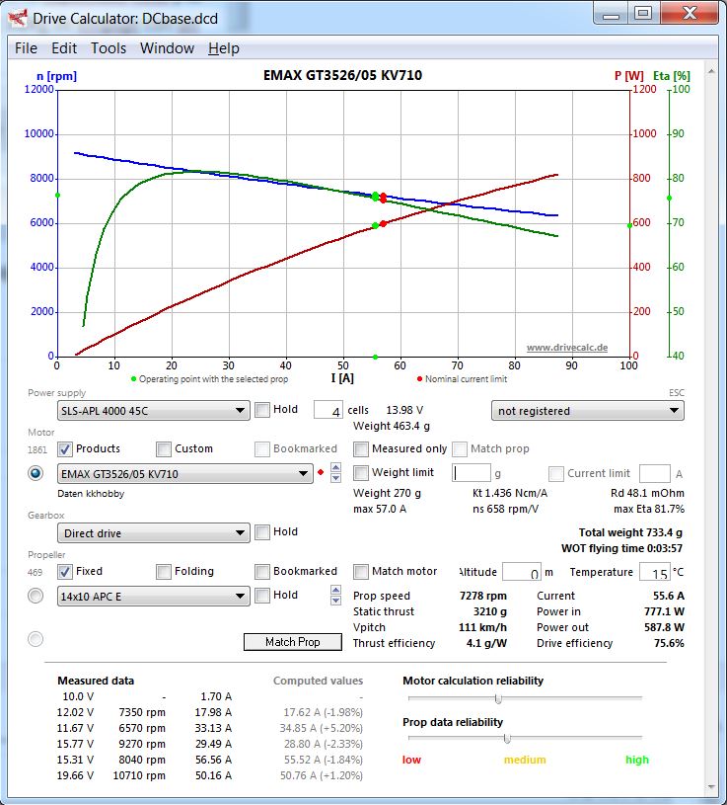Uncheck the Products motor checkbox
727x805 pixels.
tap(64, 449)
